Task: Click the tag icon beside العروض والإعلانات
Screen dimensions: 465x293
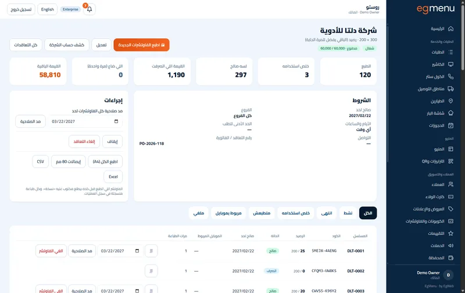Action: 451,209
